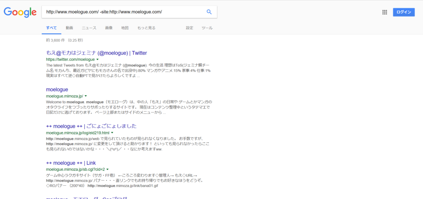Click the 約 3,600 件 result count
Viewport: 423px width, 199px height.
pyautogui.click(x=56, y=41)
